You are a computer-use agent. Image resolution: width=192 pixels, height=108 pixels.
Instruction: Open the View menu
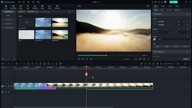point(33,2)
